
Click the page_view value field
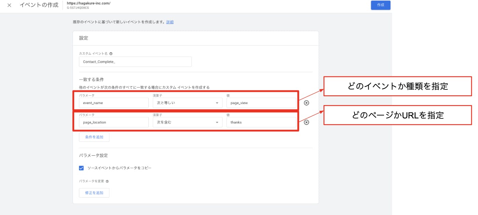coord(261,103)
